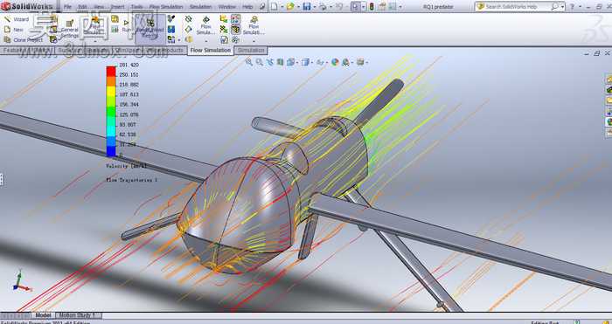The height and width of the screenshot is (324, 612).
Task: Create a New Flow Simulation project
Action: (x=14, y=30)
